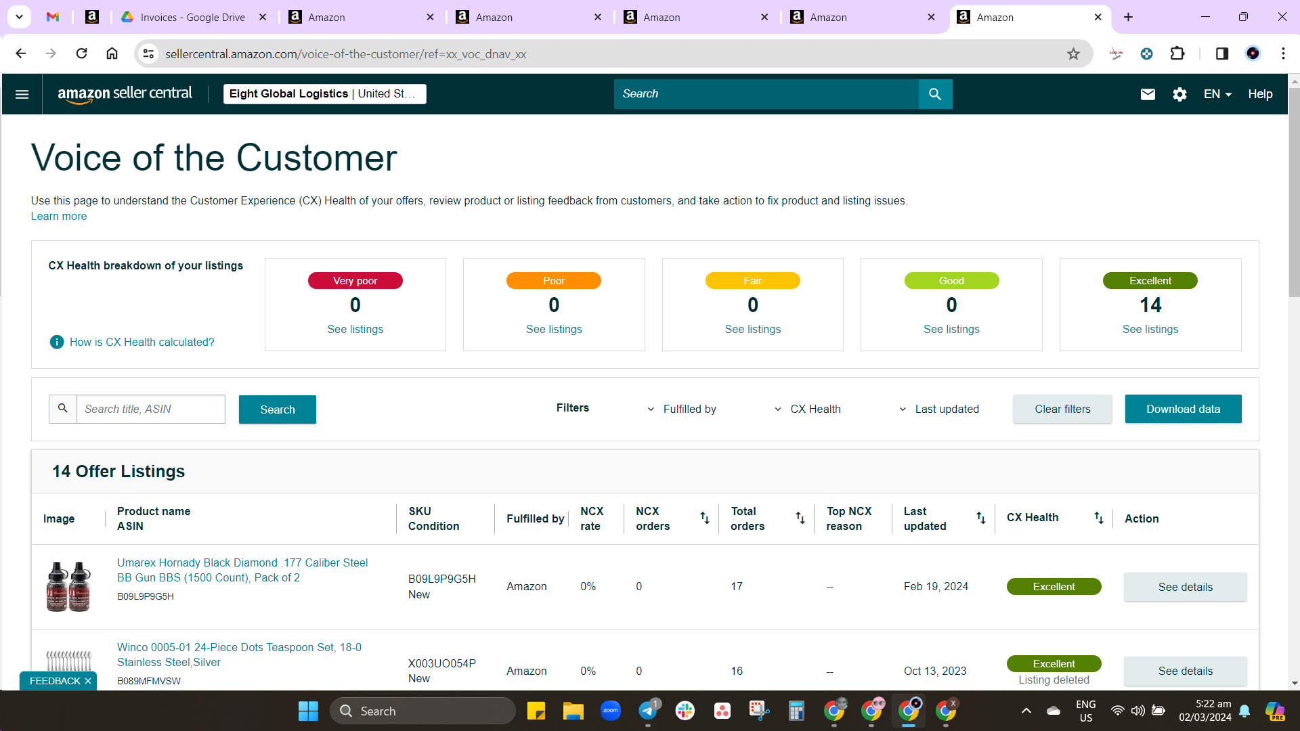Screen dimensions: 1300x731
Task: Open the Chrome three-dot menu
Action: click(x=1283, y=53)
